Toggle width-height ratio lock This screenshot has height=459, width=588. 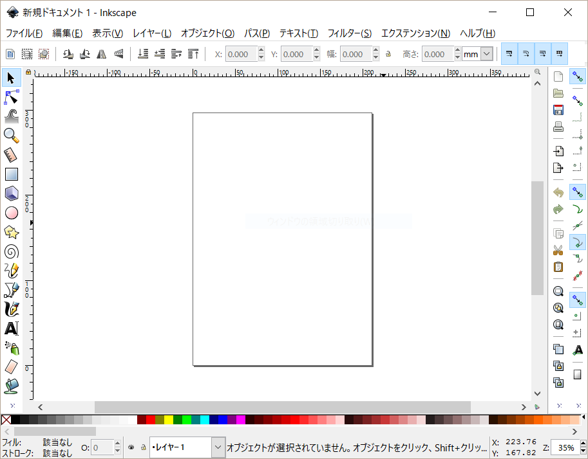click(388, 54)
